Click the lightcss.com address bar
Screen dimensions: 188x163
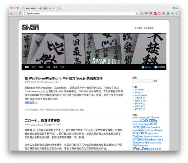tap(78, 14)
